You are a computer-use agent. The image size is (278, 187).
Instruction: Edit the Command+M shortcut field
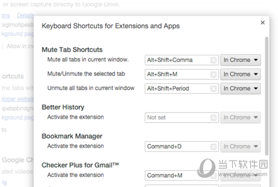182,175
